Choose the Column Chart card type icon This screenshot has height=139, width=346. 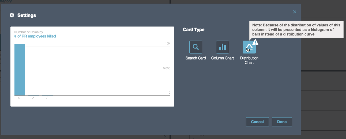[223, 47]
